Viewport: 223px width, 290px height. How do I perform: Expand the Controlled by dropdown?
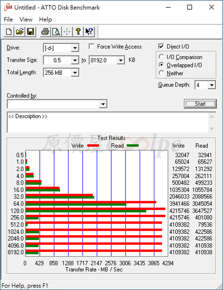(x=103, y=104)
